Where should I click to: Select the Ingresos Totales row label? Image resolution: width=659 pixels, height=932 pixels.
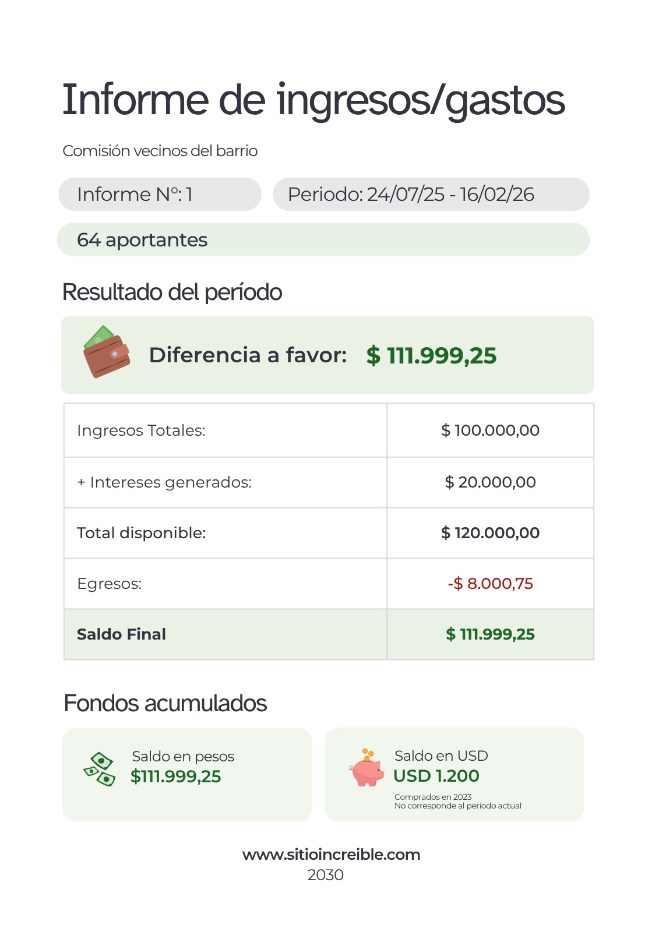pyautogui.click(x=141, y=430)
